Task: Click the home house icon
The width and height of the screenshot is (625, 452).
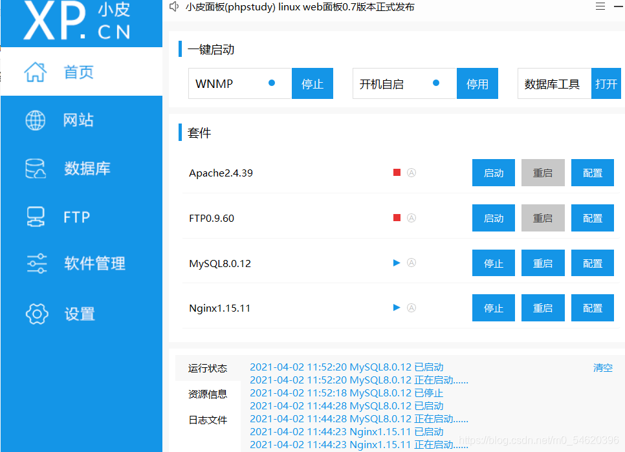Action: pyautogui.click(x=36, y=72)
